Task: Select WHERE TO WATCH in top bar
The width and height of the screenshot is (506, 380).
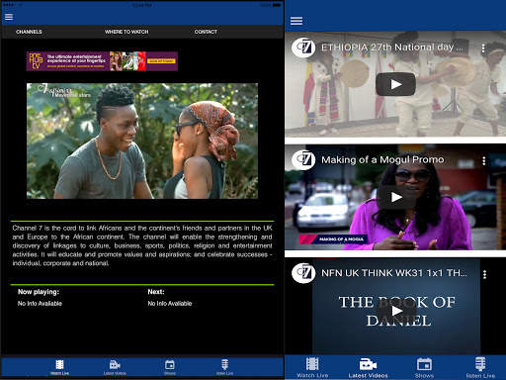Action: [126, 32]
